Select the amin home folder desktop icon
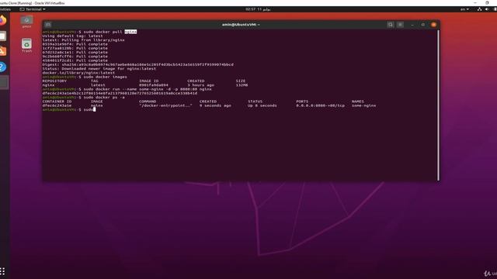 point(26,22)
